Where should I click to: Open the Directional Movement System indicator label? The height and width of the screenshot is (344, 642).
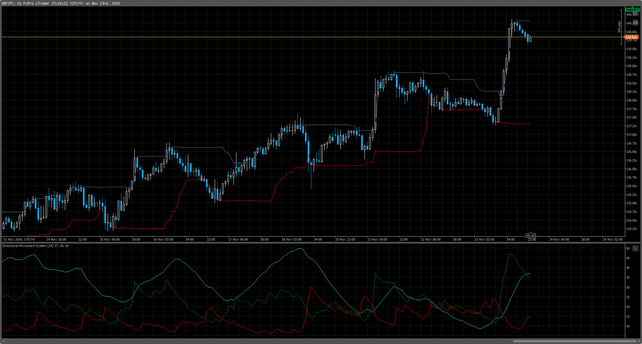pyautogui.click(x=35, y=246)
